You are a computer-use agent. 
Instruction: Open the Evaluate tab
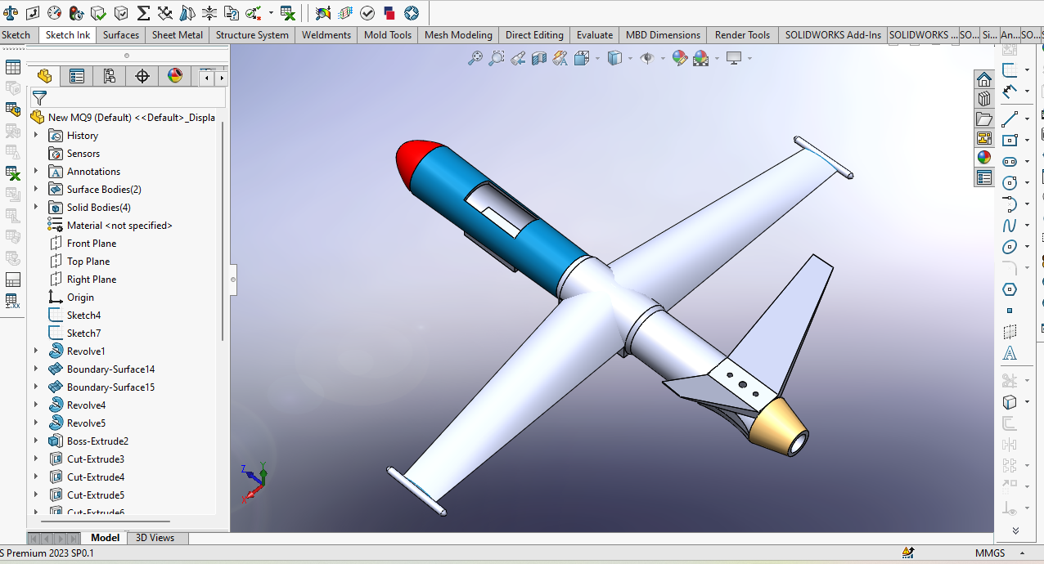[x=594, y=35]
